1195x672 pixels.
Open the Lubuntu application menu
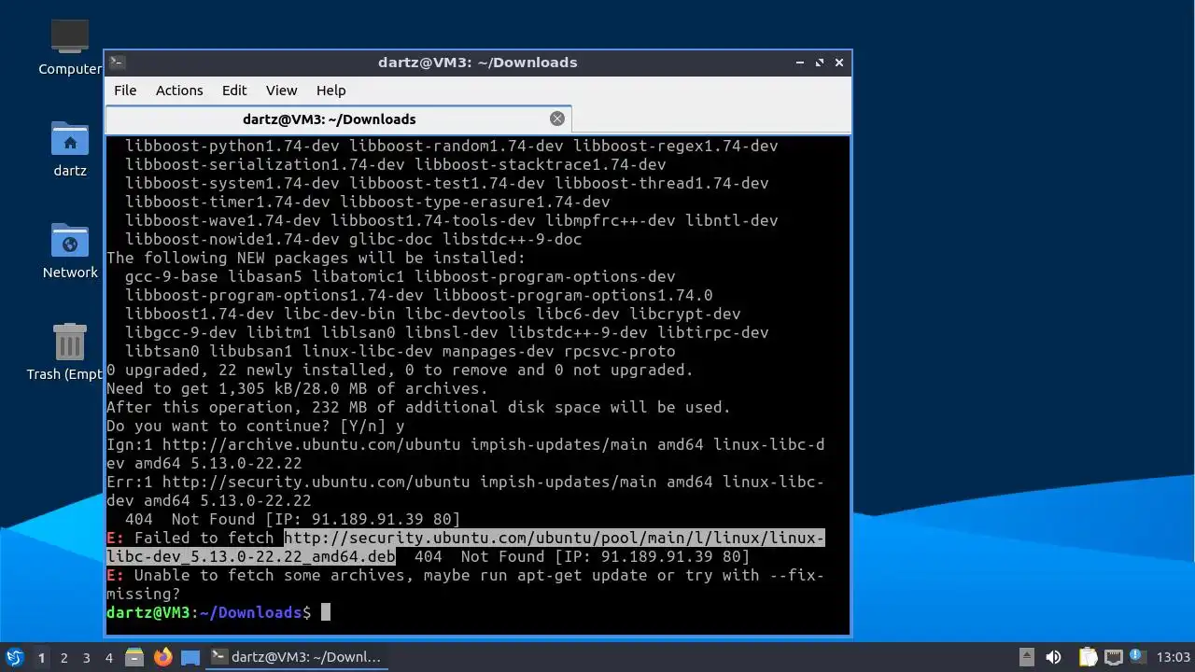pos(14,657)
